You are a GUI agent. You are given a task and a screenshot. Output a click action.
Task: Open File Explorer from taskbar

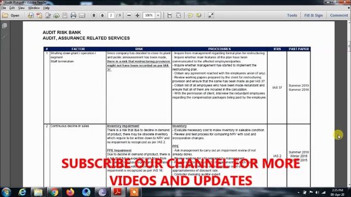tap(38, 192)
